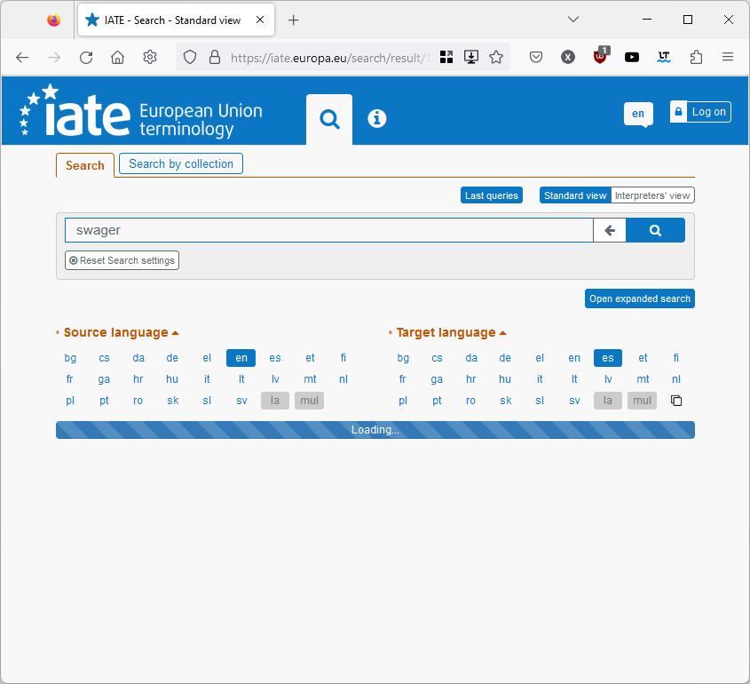This screenshot has height=684, width=750.
Task: Click the LanguageTool extension icon
Action: tap(663, 56)
